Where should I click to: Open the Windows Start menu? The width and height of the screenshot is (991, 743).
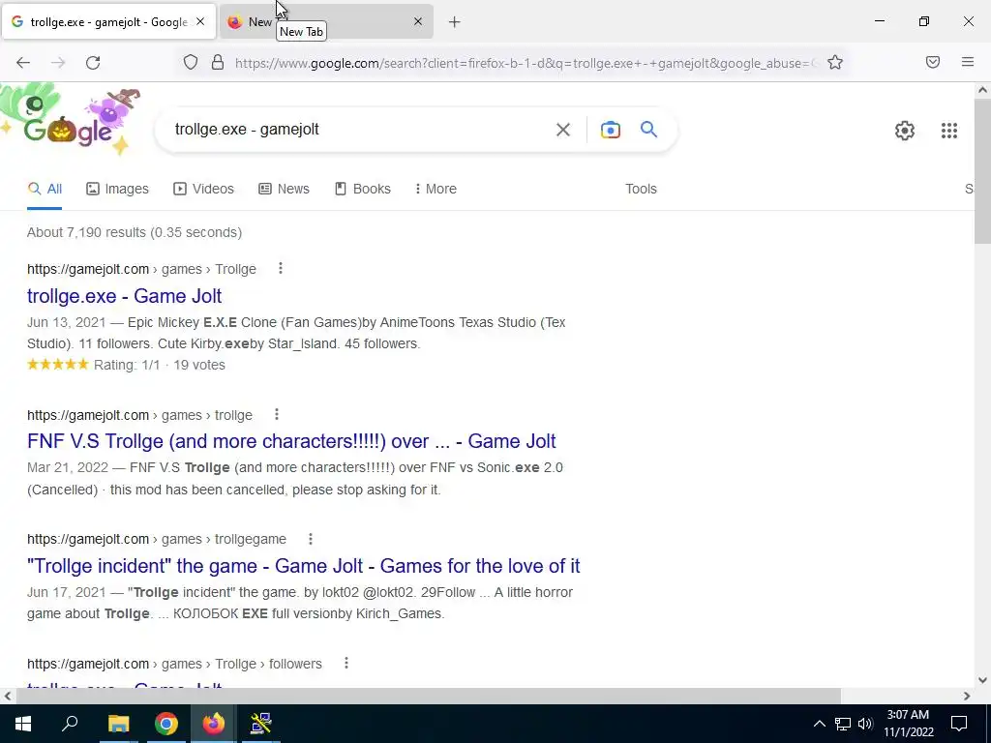point(23,723)
